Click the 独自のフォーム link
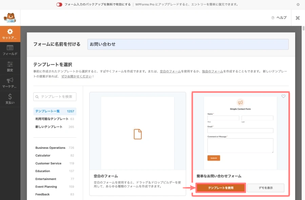 [212, 72]
